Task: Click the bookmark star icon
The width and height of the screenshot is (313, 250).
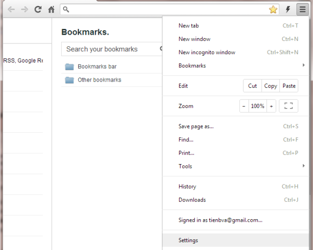Action: (273, 9)
